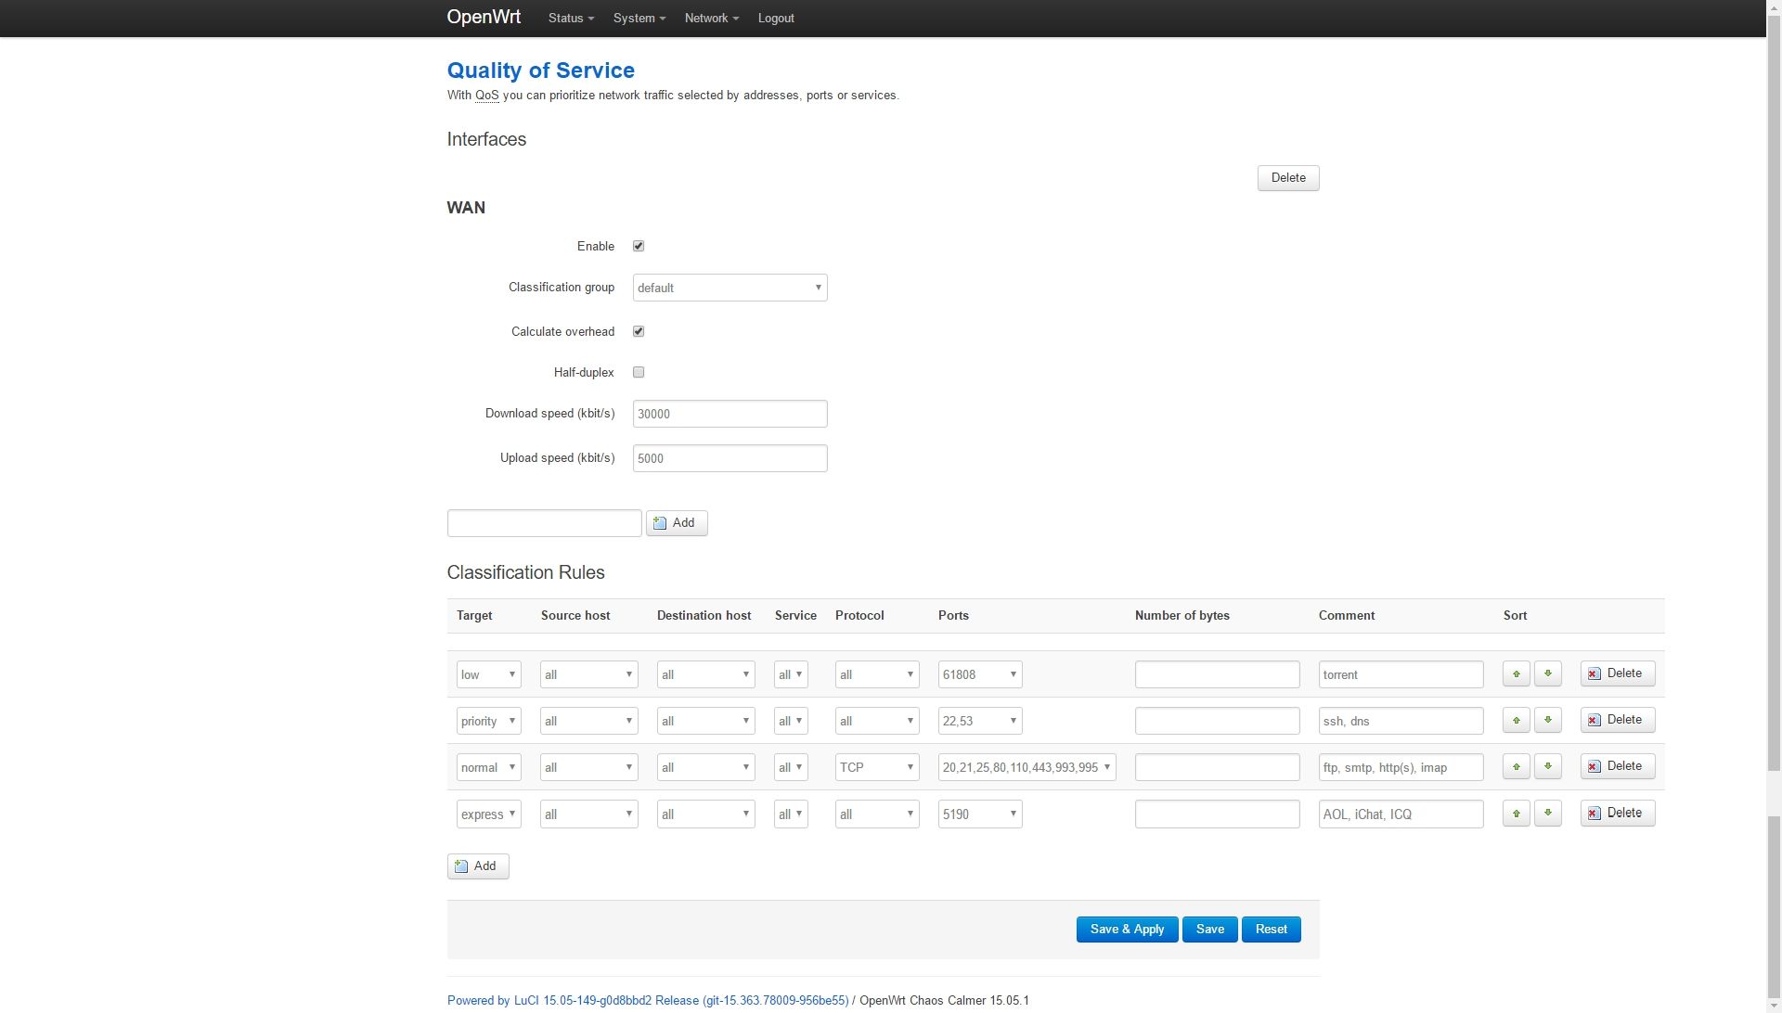
Task: Open the TCP protocol dropdown
Action: 877,767
